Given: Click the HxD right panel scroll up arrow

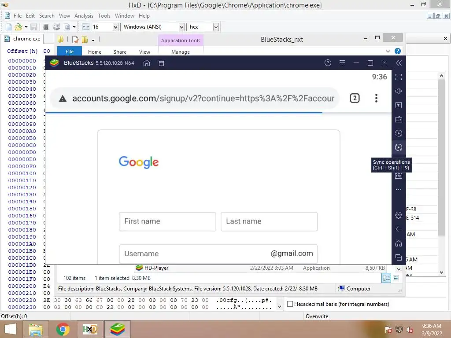Looking at the screenshot, I should (x=441, y=76).
